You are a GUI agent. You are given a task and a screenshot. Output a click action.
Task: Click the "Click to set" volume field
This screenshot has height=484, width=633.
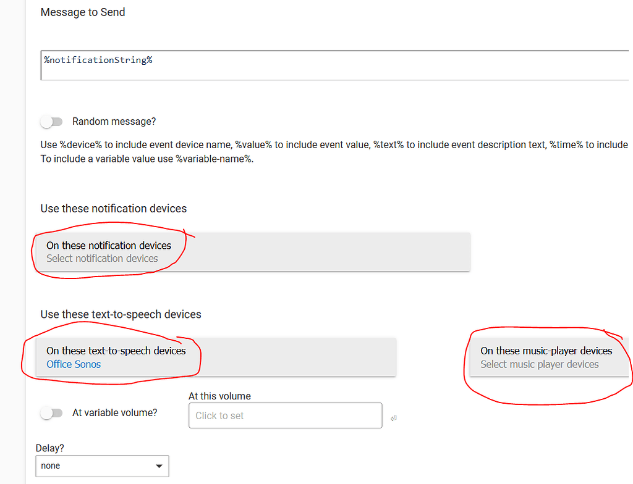click(285, 415)
